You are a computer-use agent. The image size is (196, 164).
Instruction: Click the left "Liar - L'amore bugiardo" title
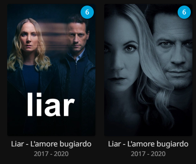(x=51, y=144)
